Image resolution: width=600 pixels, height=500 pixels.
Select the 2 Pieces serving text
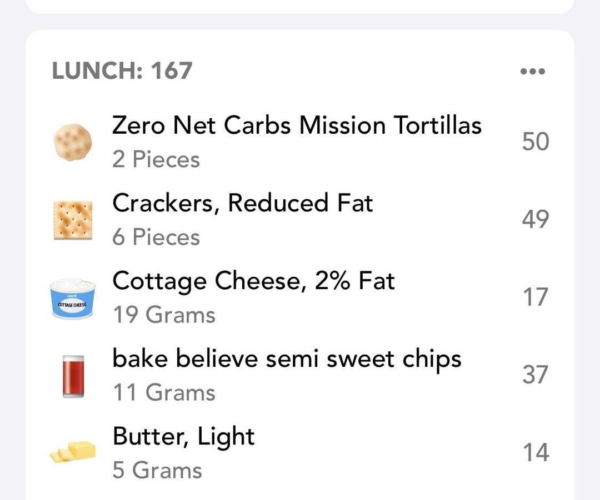tap(156, 159)
